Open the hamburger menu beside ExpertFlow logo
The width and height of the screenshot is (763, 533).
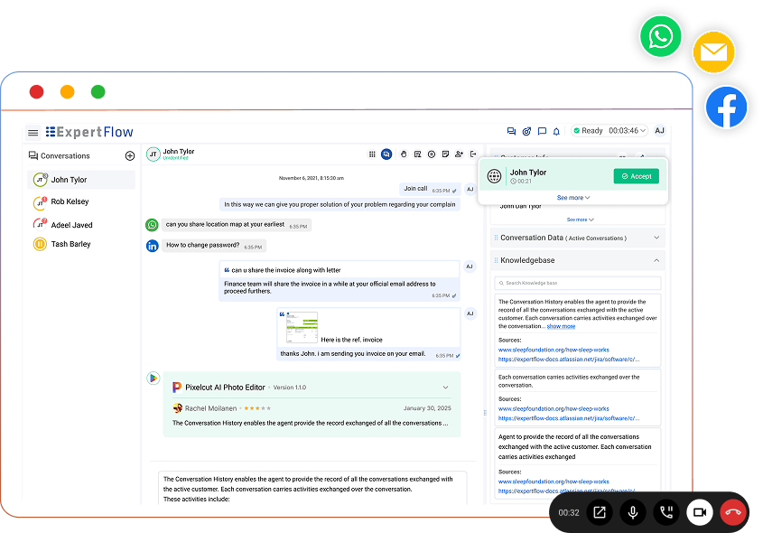33,133
